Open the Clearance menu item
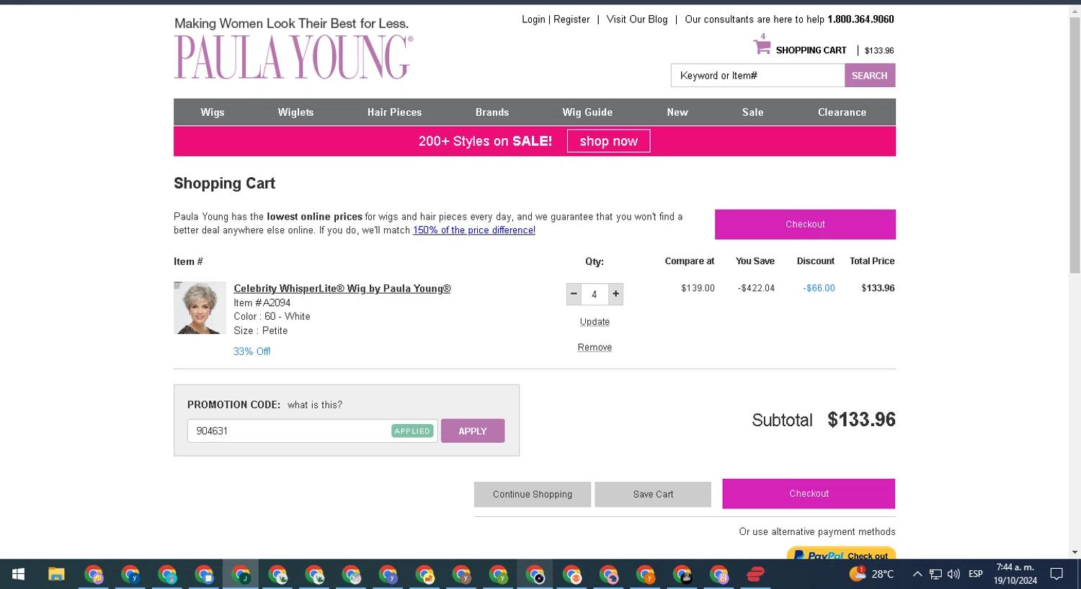 (842, 112)
